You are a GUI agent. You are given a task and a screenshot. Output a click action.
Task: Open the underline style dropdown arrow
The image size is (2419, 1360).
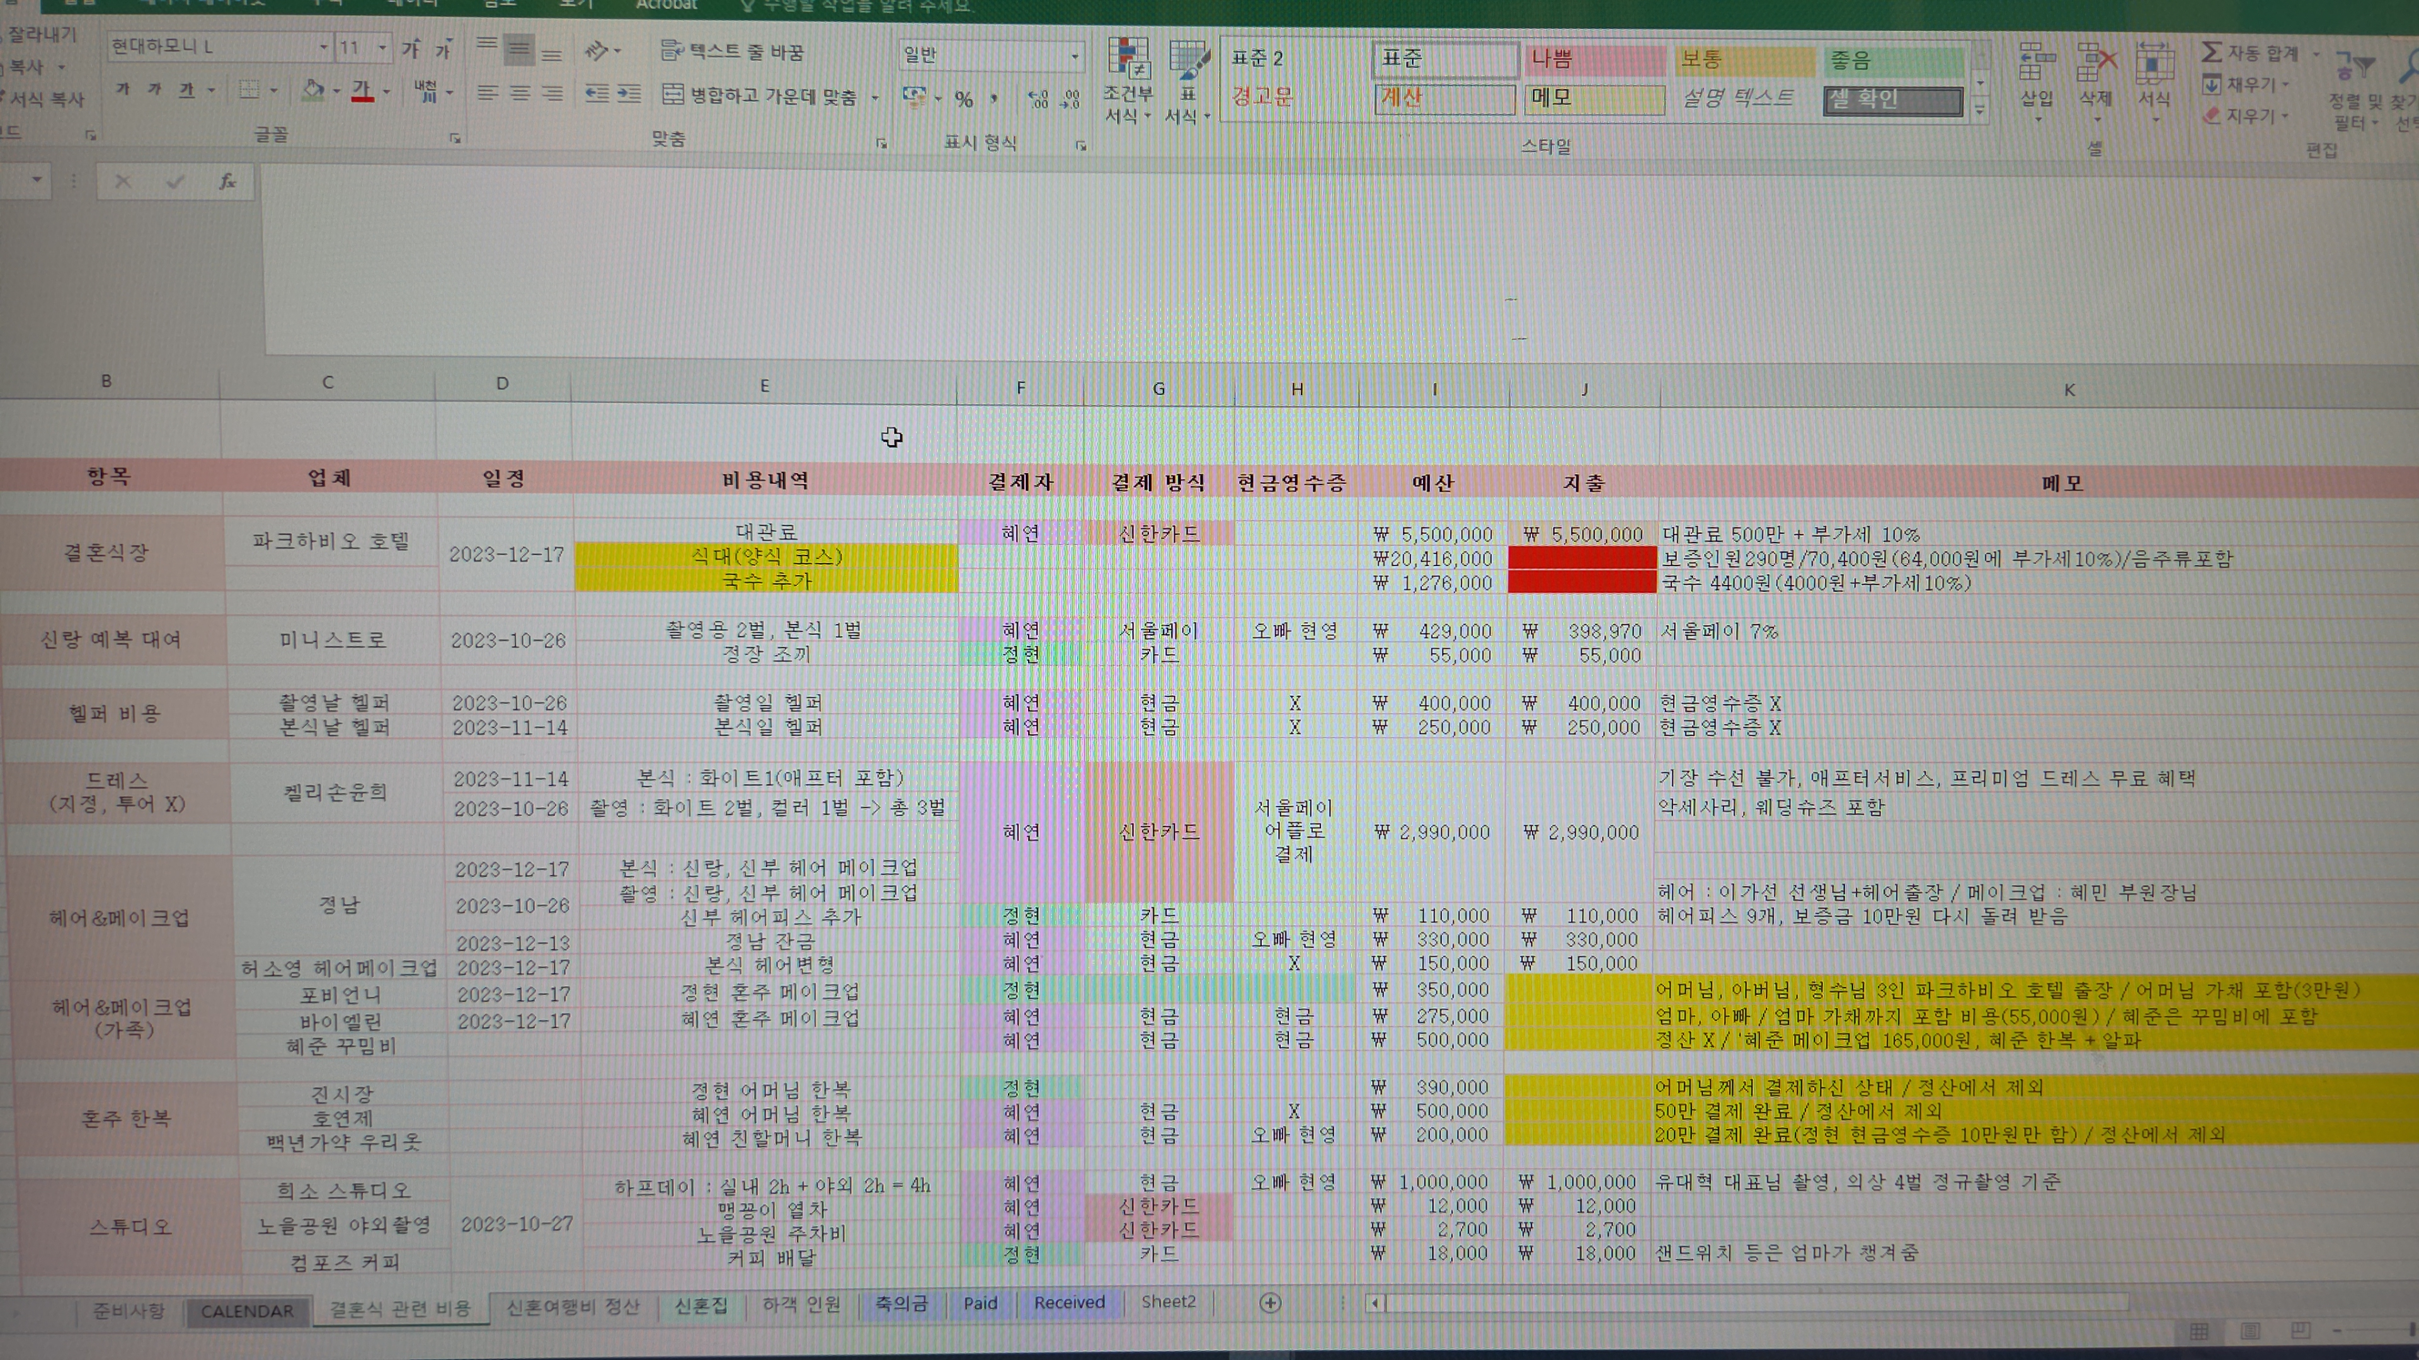point(211,91)
